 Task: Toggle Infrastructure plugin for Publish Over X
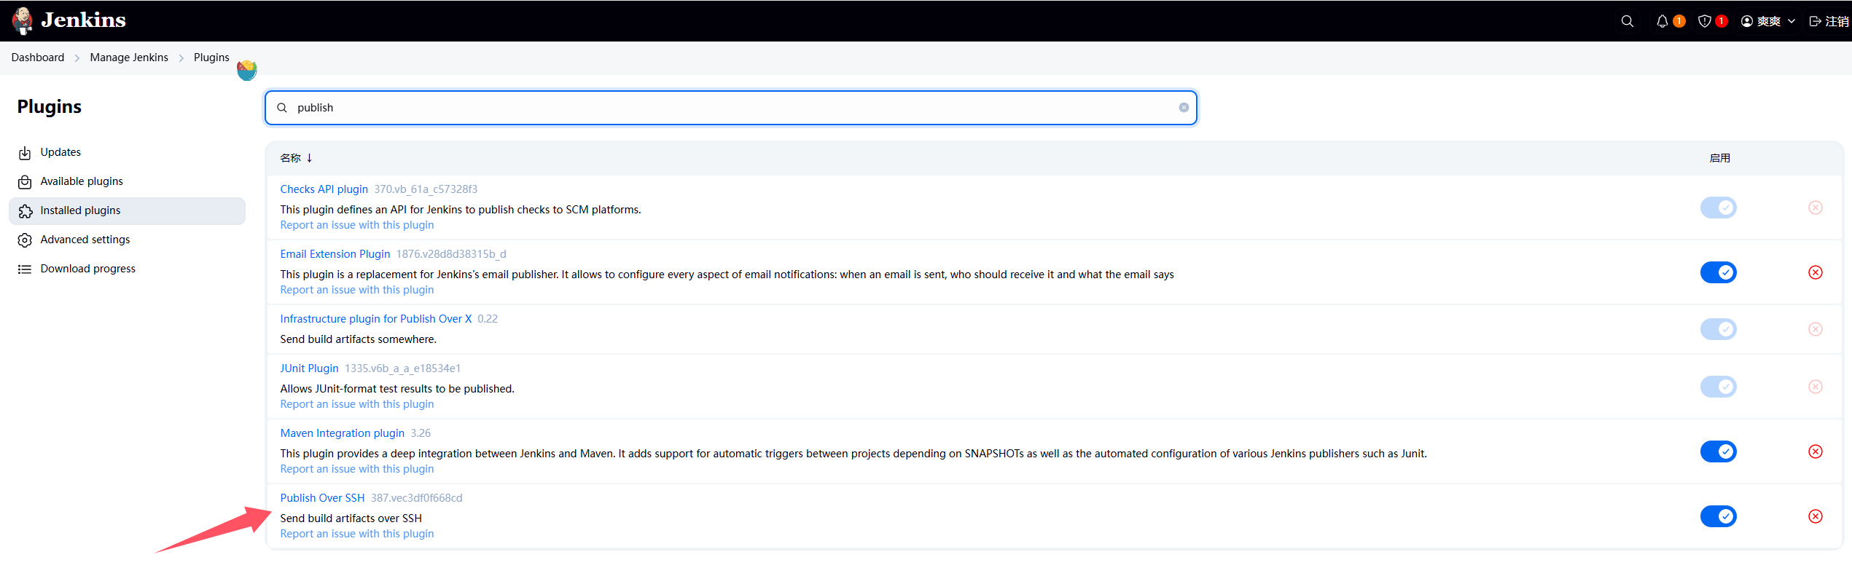[1719, 329]
